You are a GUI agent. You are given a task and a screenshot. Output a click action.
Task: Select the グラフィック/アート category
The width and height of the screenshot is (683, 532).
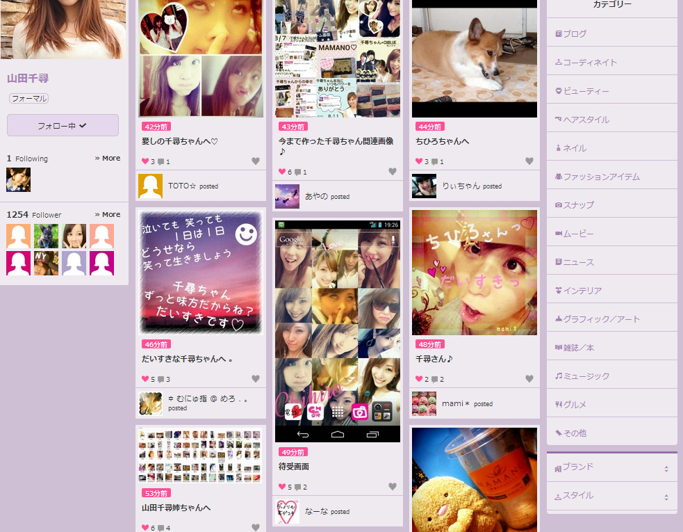pyautogui.click(x=611, y=319)
